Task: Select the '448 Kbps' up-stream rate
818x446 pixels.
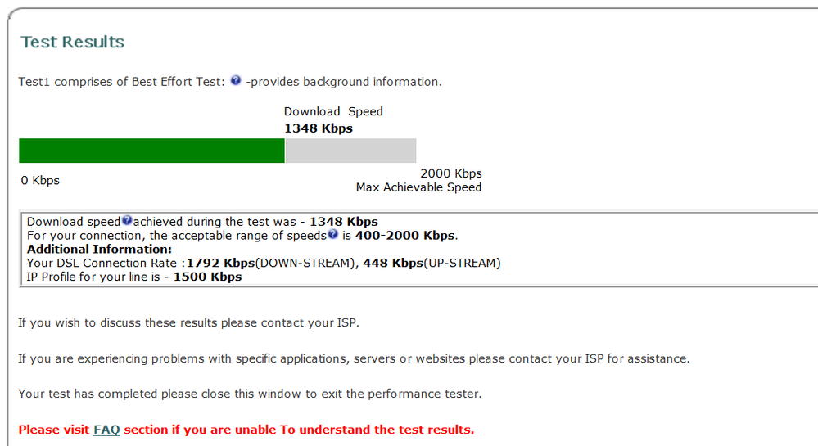Action: pos(393,263)
